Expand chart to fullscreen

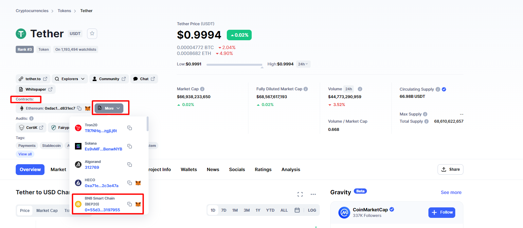pos(300,194)
